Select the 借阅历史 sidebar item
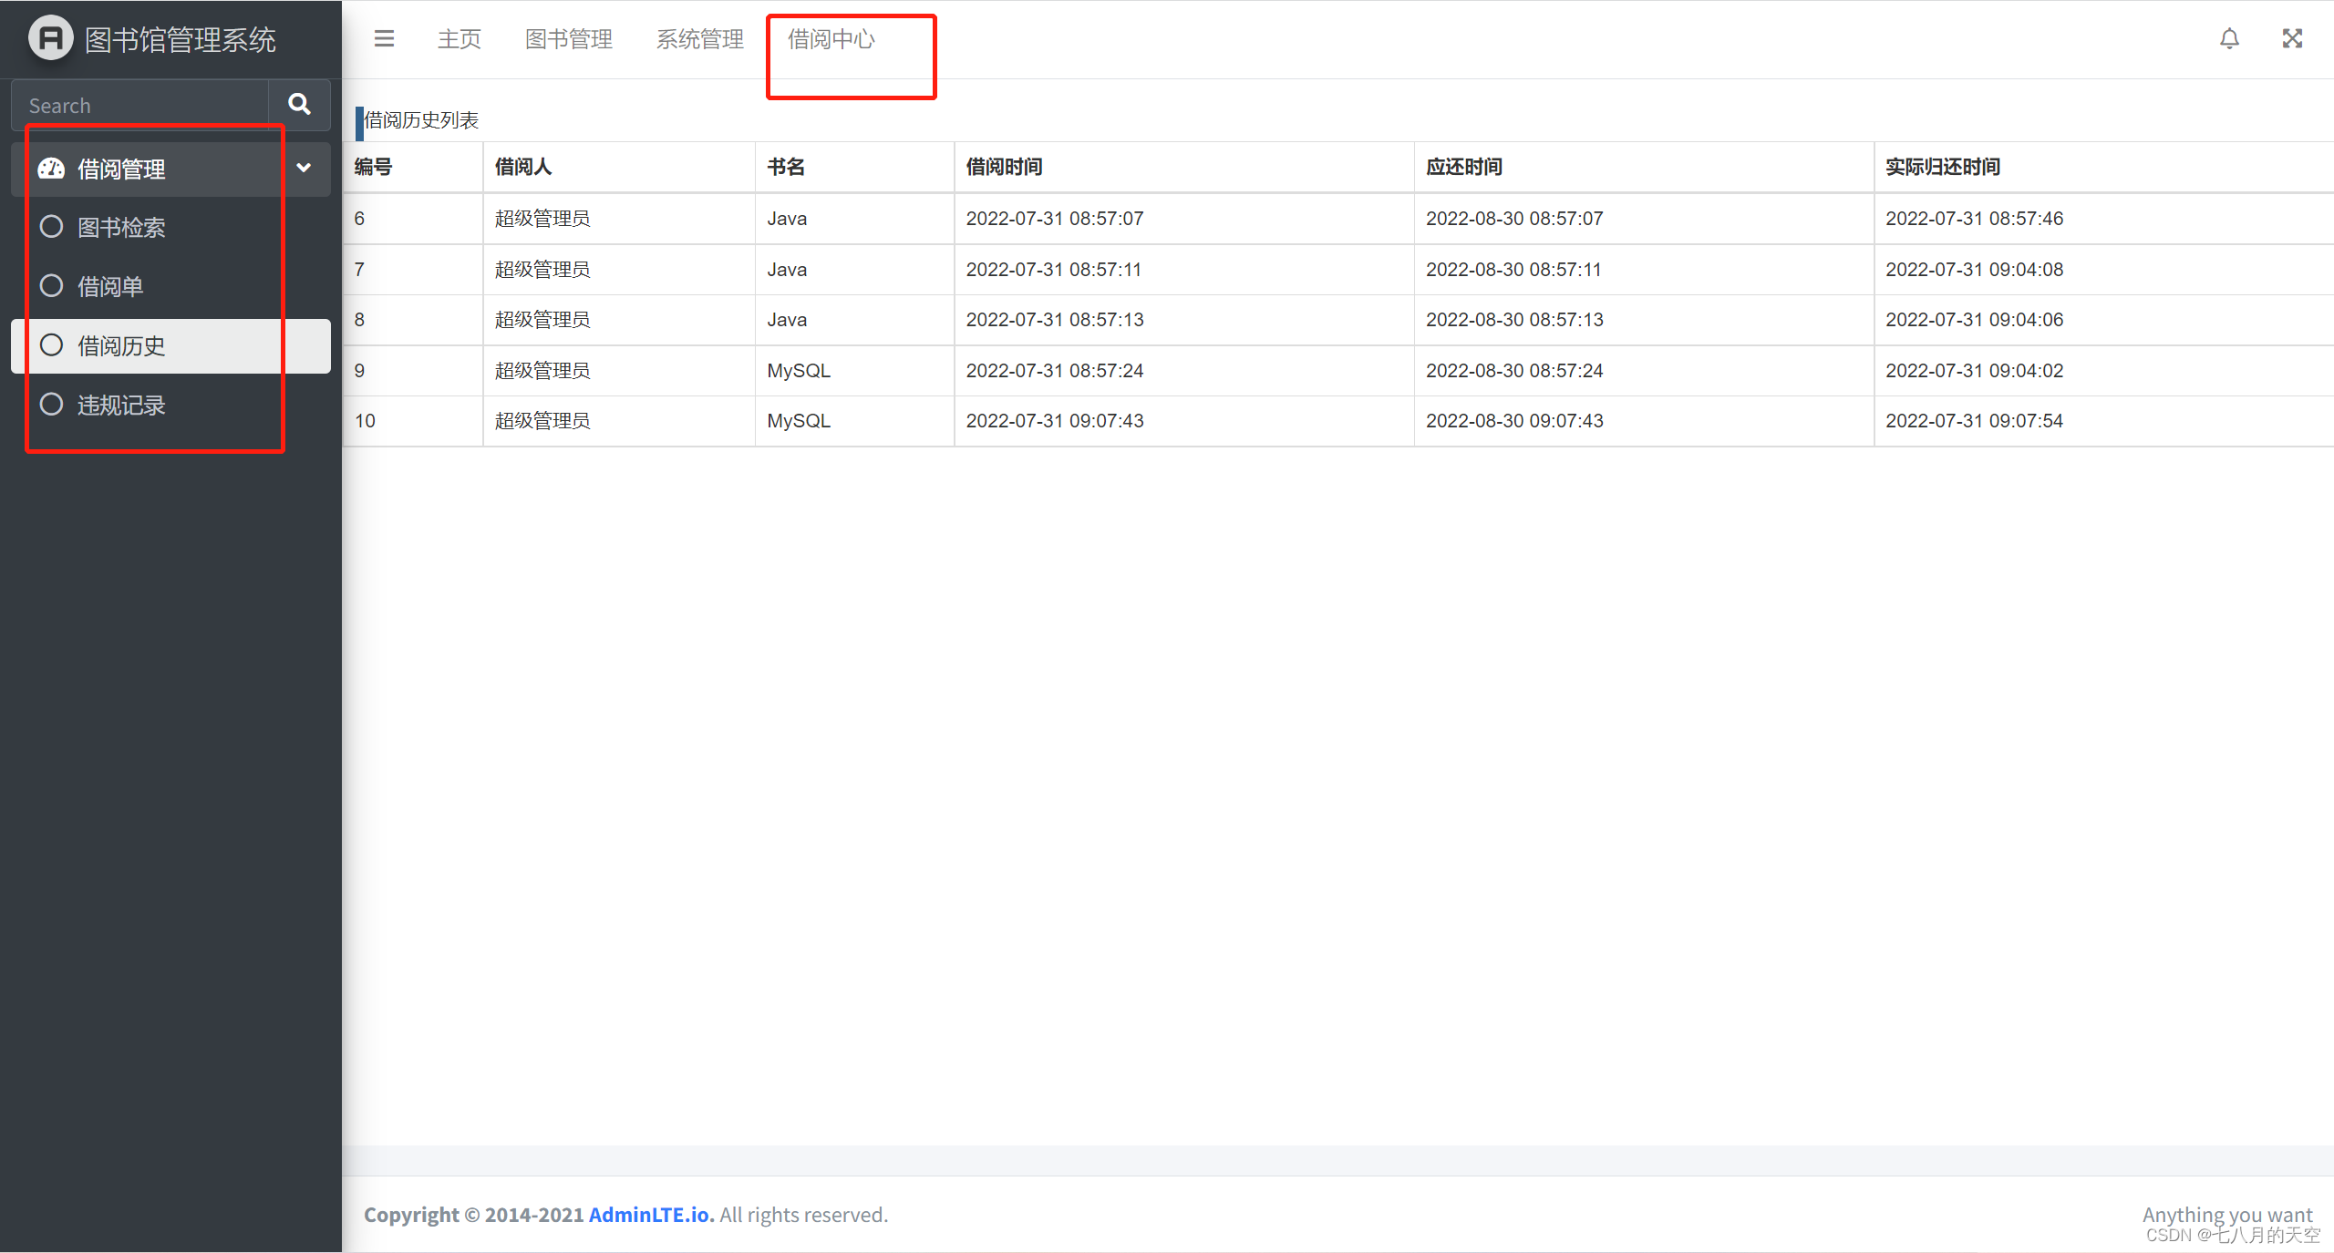Screen dimensions: 2334x1253 121,346
